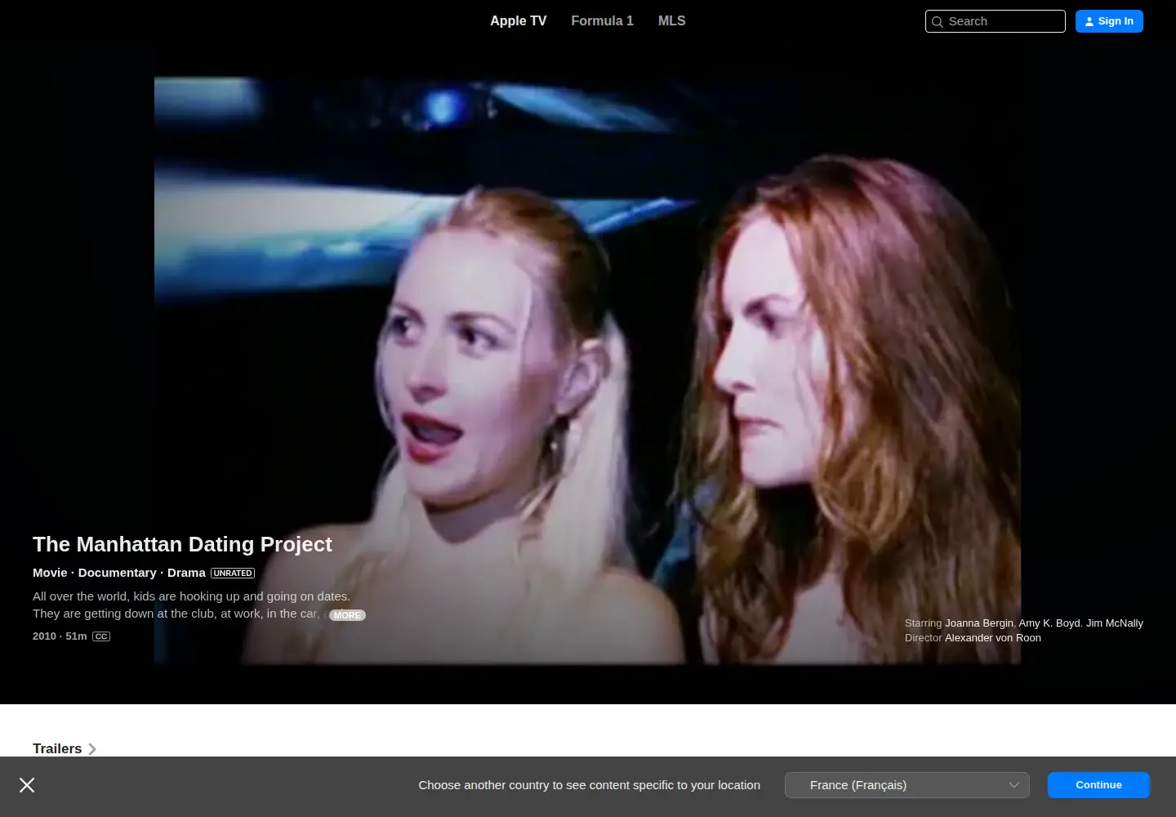Screen dimensions: 1176x817
Task: Dismiss the country banner with X
Action: click(27, 785)
